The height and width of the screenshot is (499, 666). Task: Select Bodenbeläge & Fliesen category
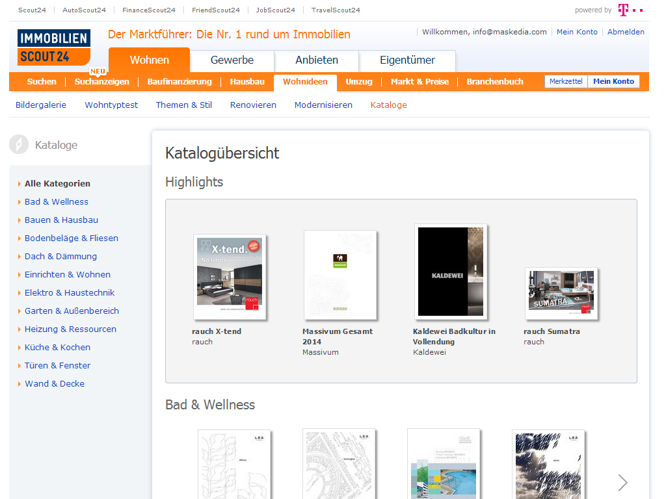point(72,238)
